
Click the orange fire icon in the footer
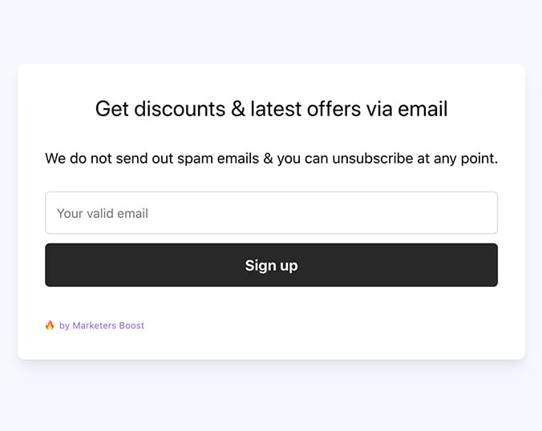pyautogui.click(x=50, y=325)
